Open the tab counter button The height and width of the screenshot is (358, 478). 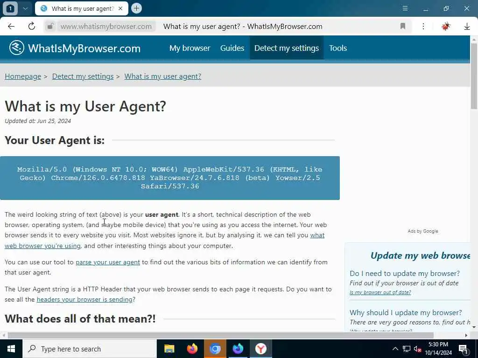[x=10, y=8]
